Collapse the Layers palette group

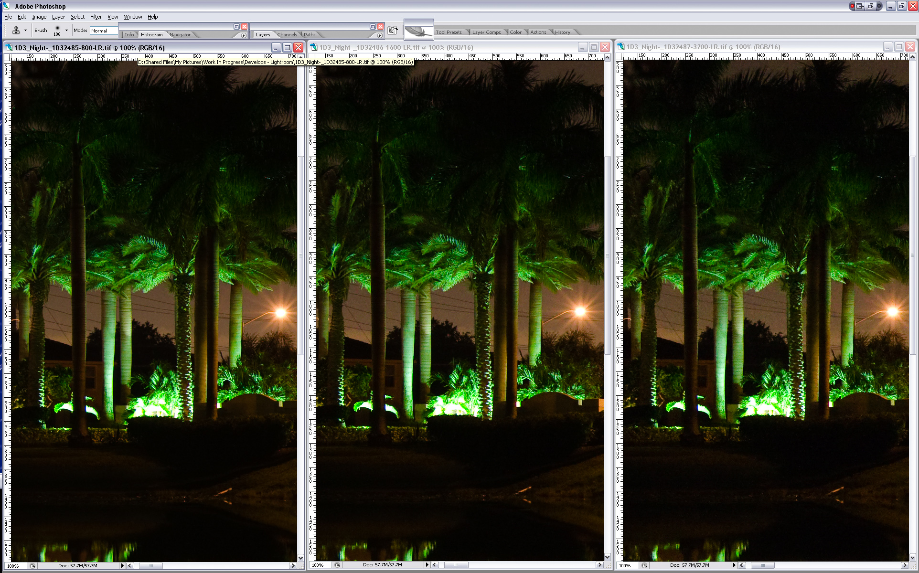pos(373,26)
